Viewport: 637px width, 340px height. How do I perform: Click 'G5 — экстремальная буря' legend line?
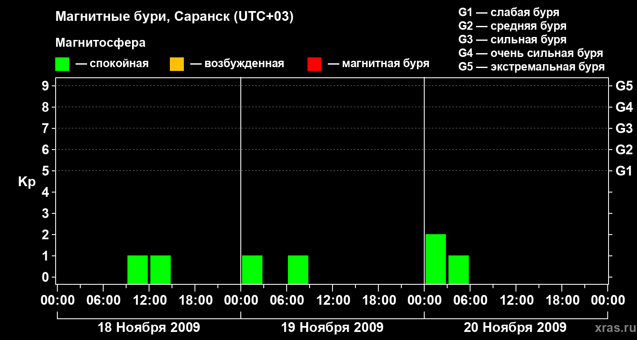click(532, 67)
